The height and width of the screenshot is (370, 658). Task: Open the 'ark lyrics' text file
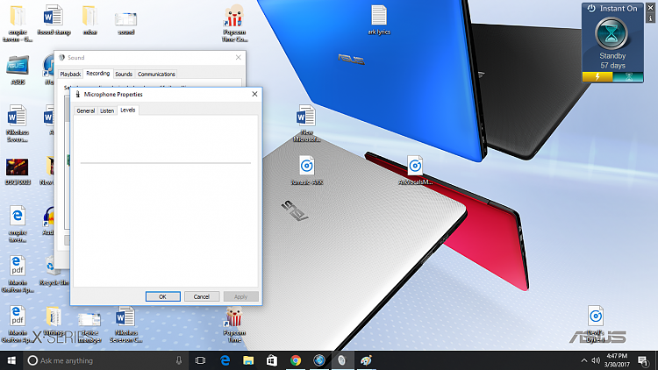(379, 16)
